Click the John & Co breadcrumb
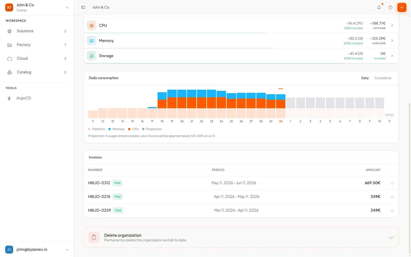411x257 pixels. [101, 7]
